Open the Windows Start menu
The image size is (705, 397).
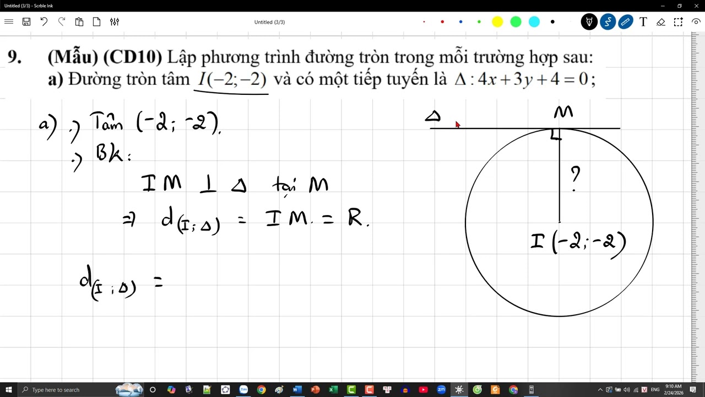(8, 390)
